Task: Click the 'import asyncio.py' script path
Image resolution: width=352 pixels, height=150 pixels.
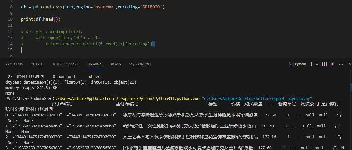Action: tap(257, 98)
